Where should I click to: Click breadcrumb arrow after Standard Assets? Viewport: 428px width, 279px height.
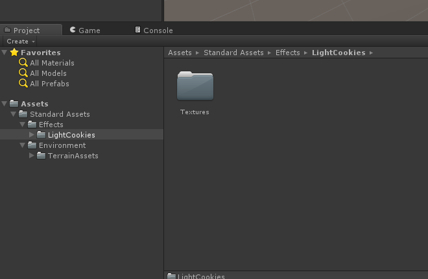(x=269, y=53)
